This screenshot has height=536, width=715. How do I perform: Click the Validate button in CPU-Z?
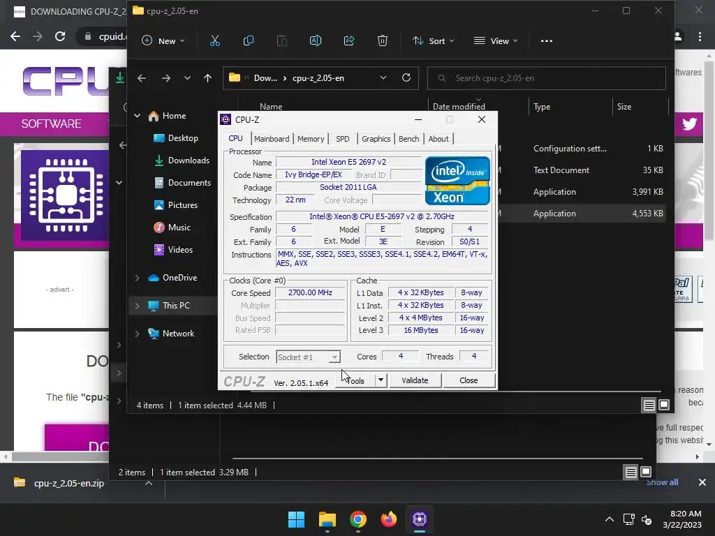(x=415, y=380)
